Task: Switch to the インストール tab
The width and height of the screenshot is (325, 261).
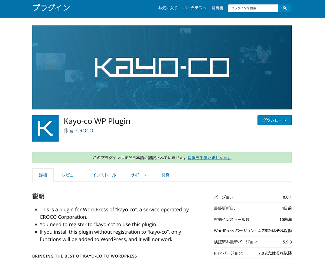Action: click(104, 175)
